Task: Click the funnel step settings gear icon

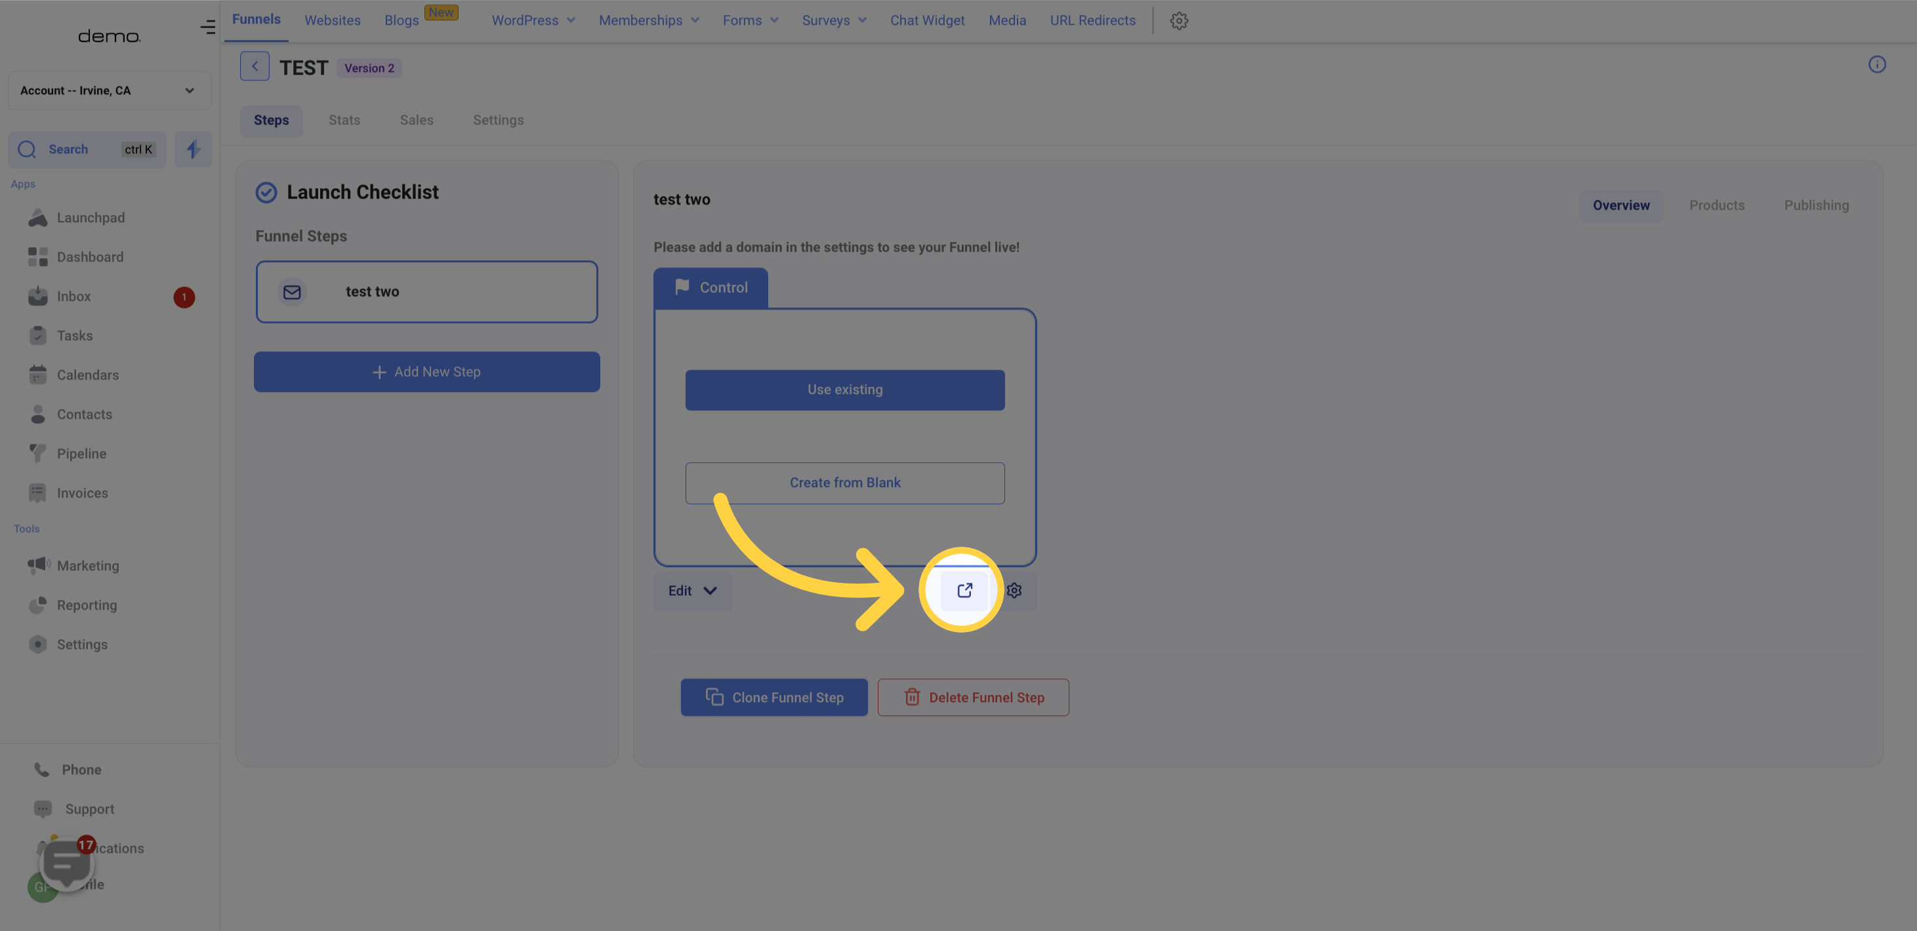Action: tap(1015, 590)
